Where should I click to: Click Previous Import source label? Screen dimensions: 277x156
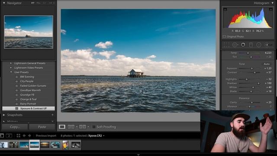(x=46, y=136)
